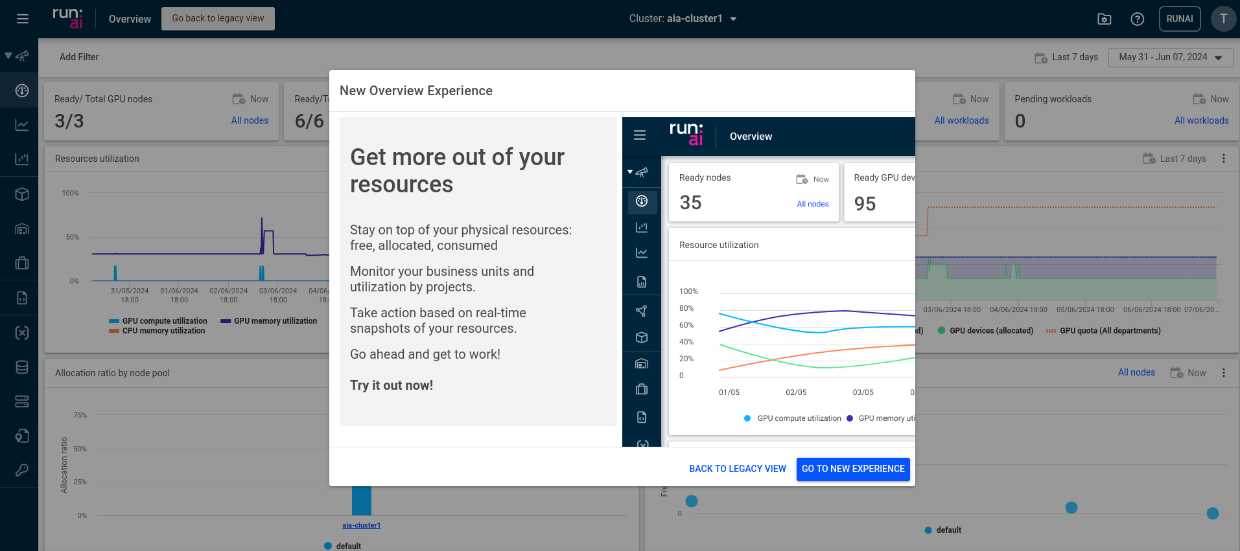Open the server rack icon in sidebar
The image size is (1240, 551).
pyautogui.click(x=22, y=401)
